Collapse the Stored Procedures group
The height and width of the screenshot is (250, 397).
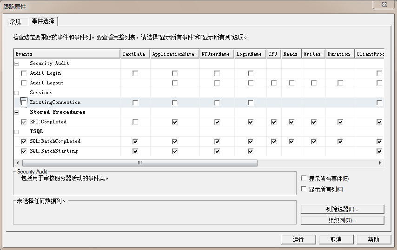click(x=17, y=112)
